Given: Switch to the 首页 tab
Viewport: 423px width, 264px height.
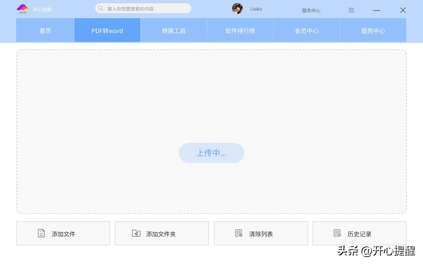Looking at the screenshot, I should click(x=45, y=30).
